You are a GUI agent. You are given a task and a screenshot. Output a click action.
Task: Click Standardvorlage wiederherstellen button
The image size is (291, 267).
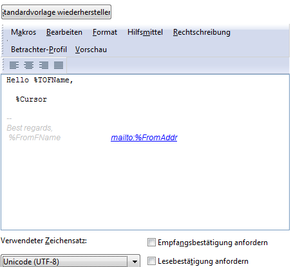(x=56, y=12)
